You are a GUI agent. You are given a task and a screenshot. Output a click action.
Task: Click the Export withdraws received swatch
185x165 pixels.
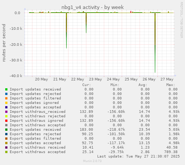click(6, 147)
